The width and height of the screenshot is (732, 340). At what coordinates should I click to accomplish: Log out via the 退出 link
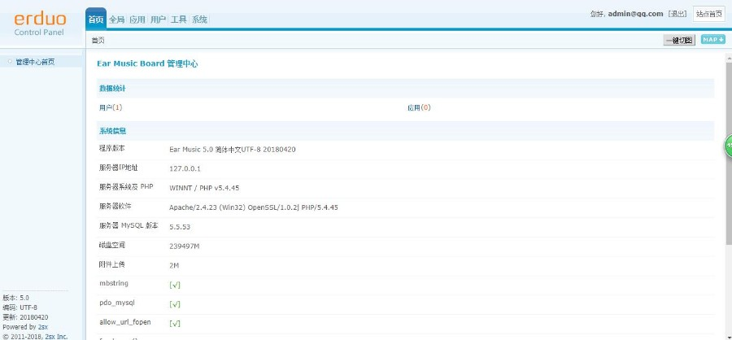(678, 14)
